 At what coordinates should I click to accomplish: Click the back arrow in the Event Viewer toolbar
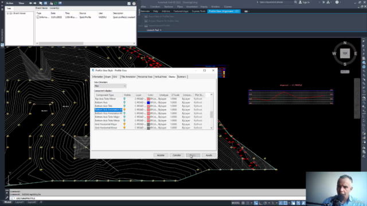[30, 3]
